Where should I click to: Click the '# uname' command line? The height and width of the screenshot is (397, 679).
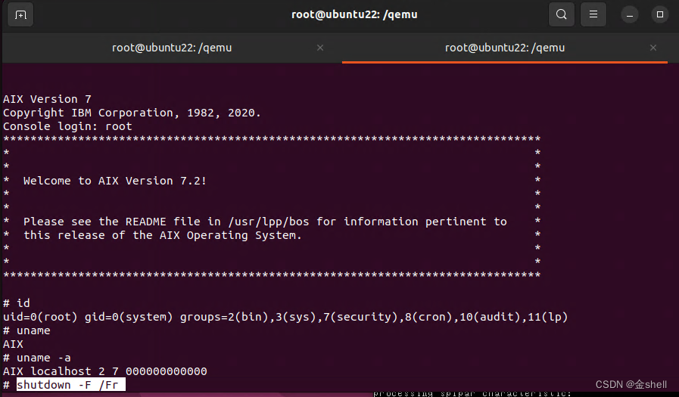26,330
